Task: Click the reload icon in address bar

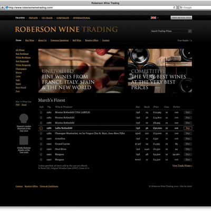Action: pyautogui.click(x=174, y=7)
